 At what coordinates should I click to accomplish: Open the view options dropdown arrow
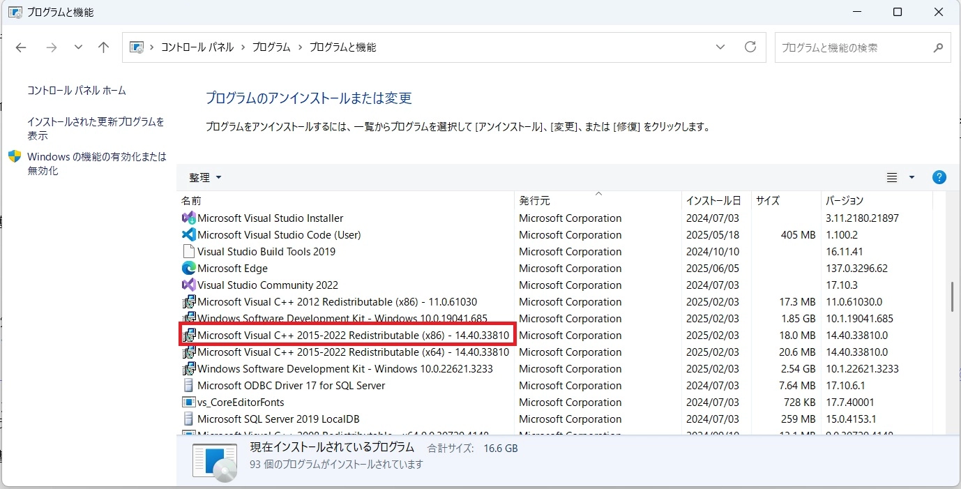[x=911, y=178]
